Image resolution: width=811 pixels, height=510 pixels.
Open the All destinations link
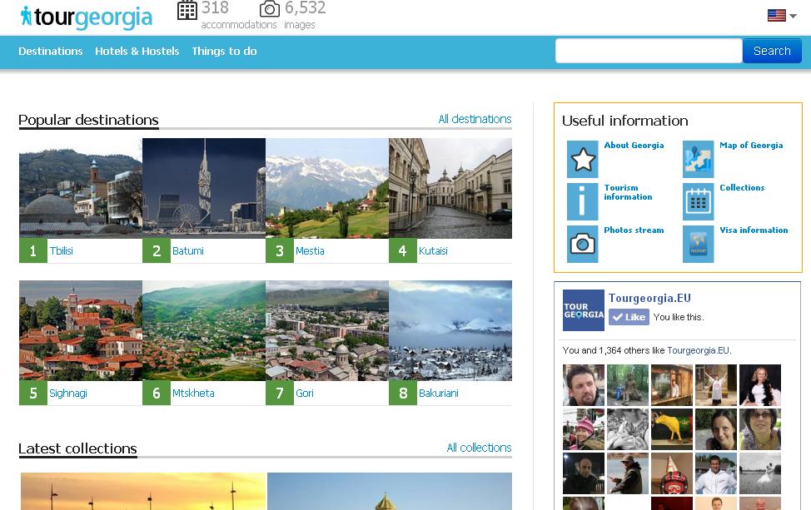click(475, 119)
